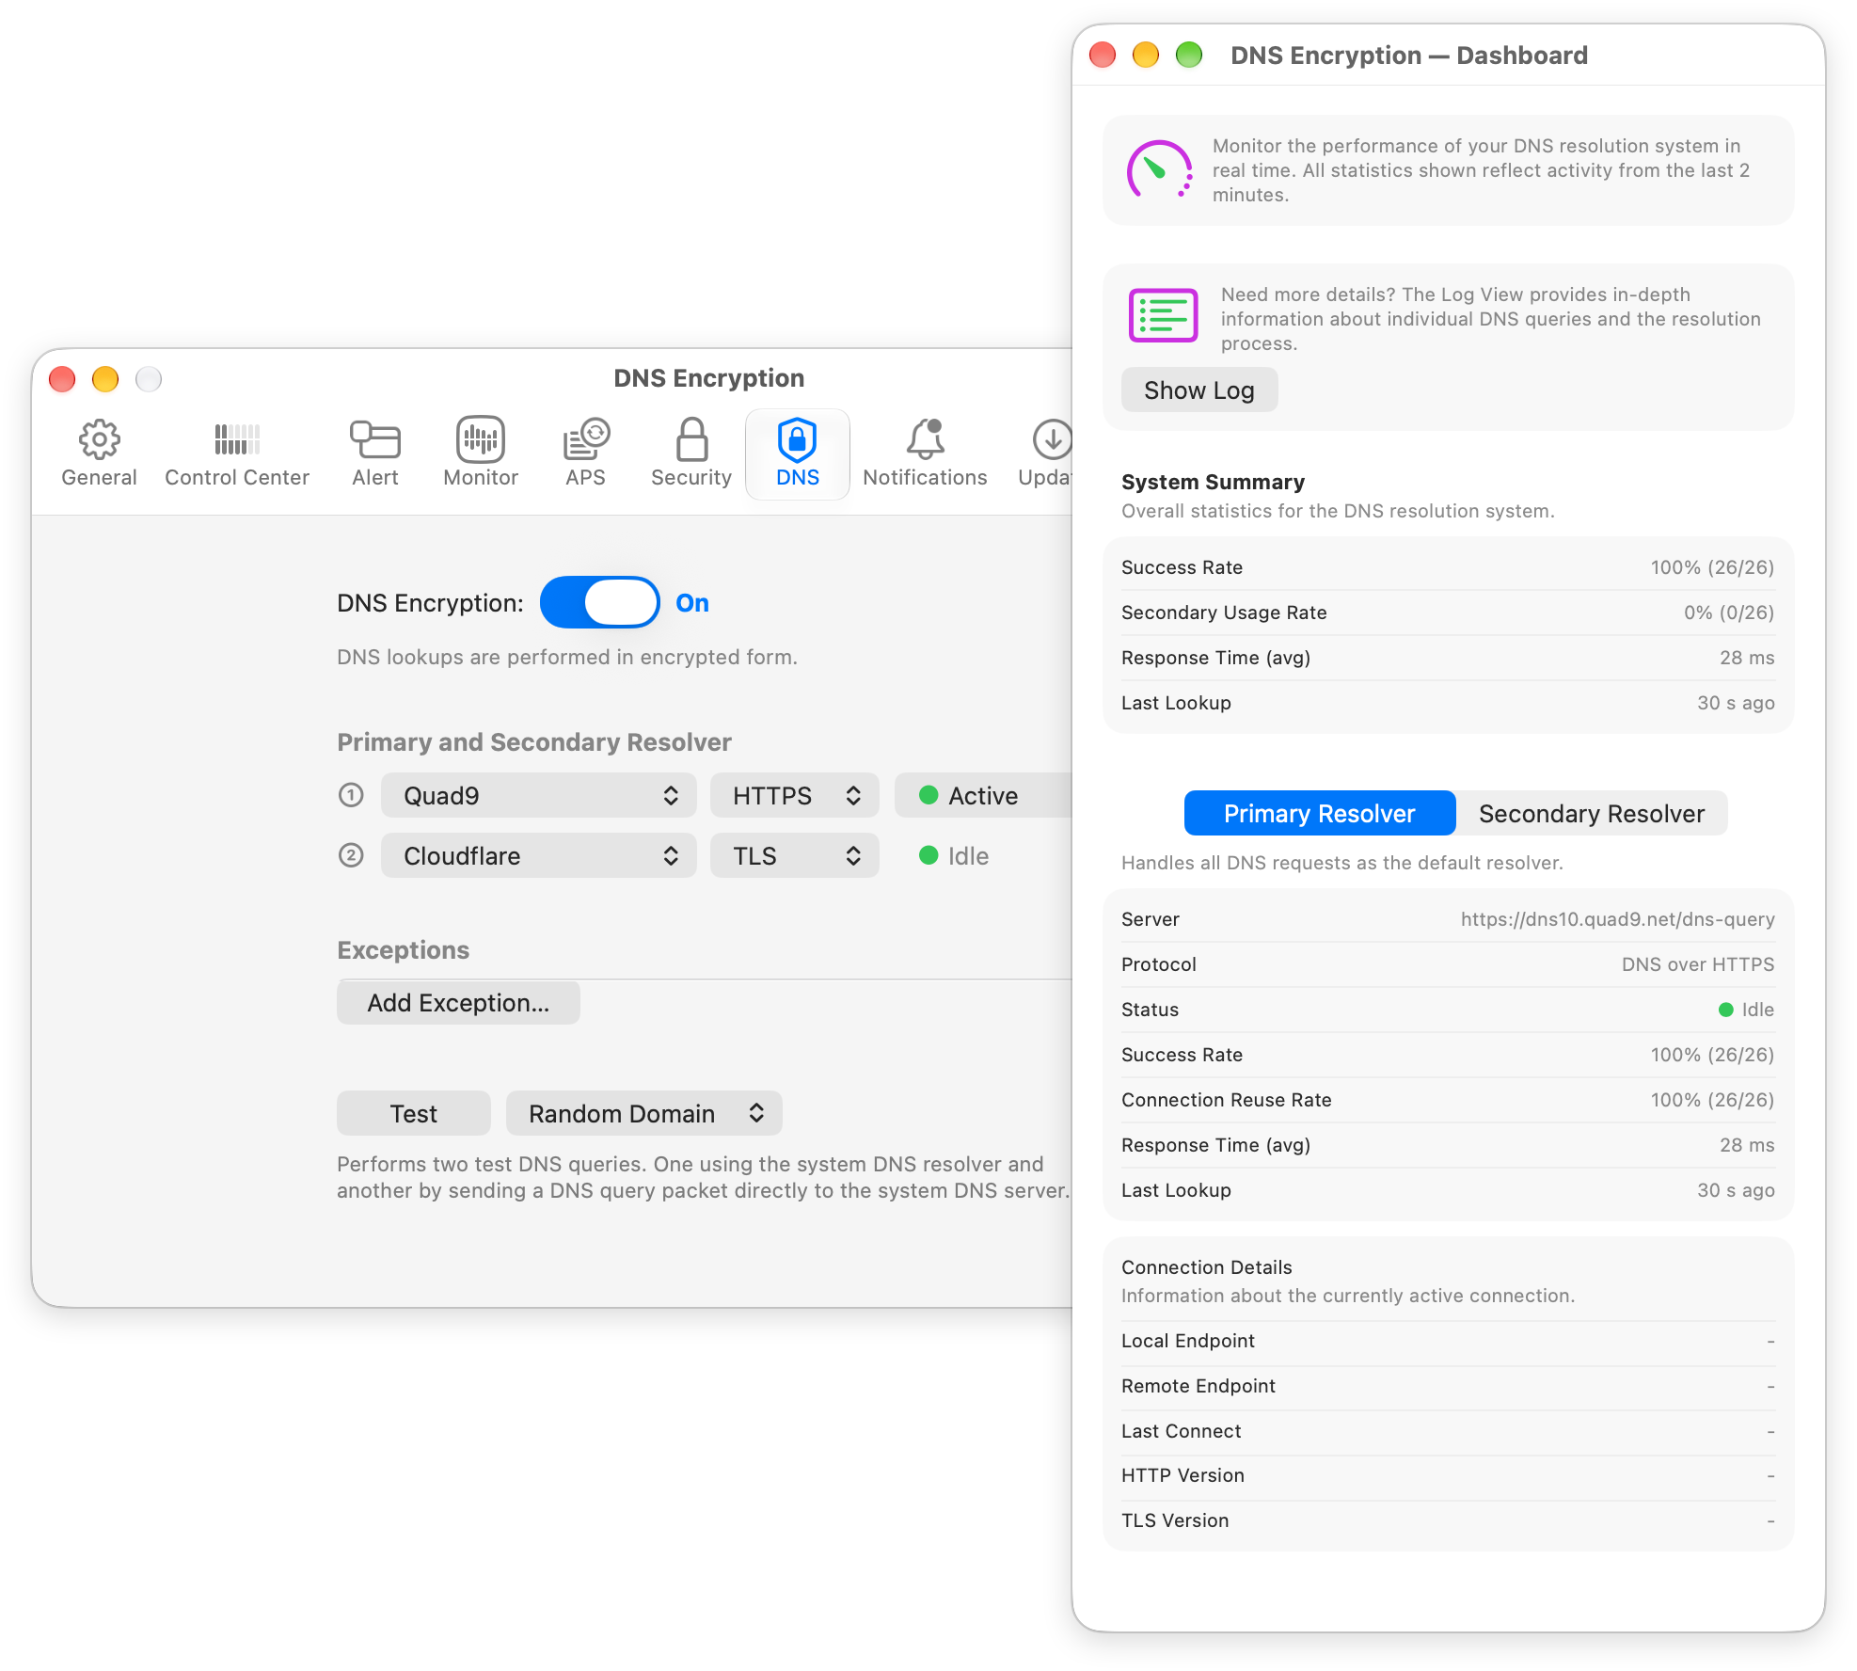Viewport: 1857px width, 1671px height.
Task: Select the DNS shield tab
Action: pos(798,454)
